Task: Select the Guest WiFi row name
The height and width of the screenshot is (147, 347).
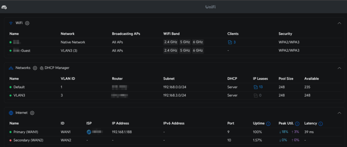Action: 22,50
